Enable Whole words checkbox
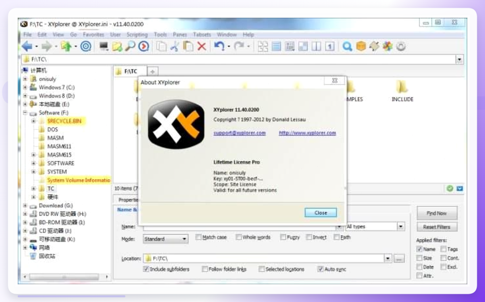The width and height of the screenshot is (485, 302). (239, 237)
